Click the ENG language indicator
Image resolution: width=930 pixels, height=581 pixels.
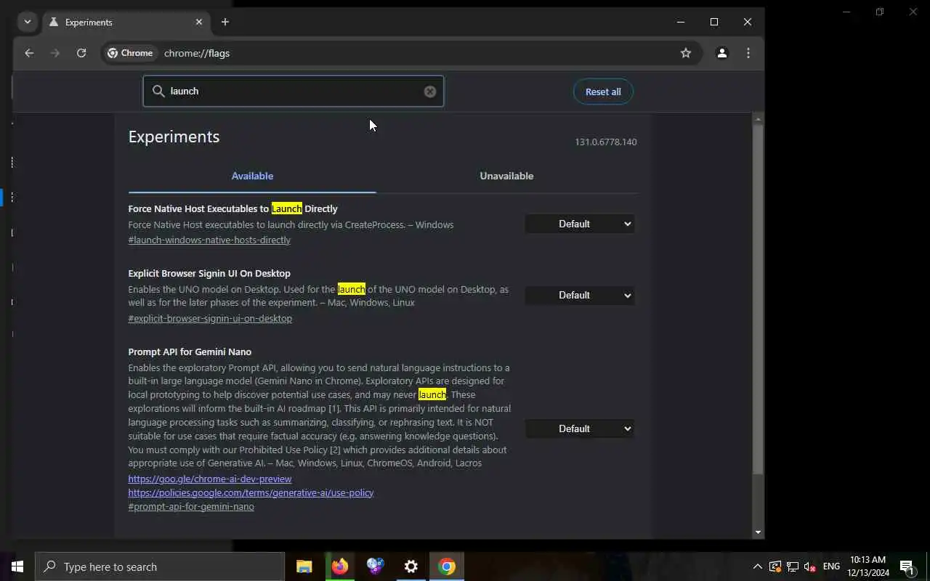pos(831,566)
